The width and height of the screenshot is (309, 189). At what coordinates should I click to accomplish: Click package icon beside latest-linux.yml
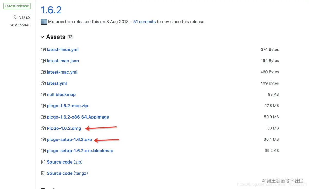[43, 50]
